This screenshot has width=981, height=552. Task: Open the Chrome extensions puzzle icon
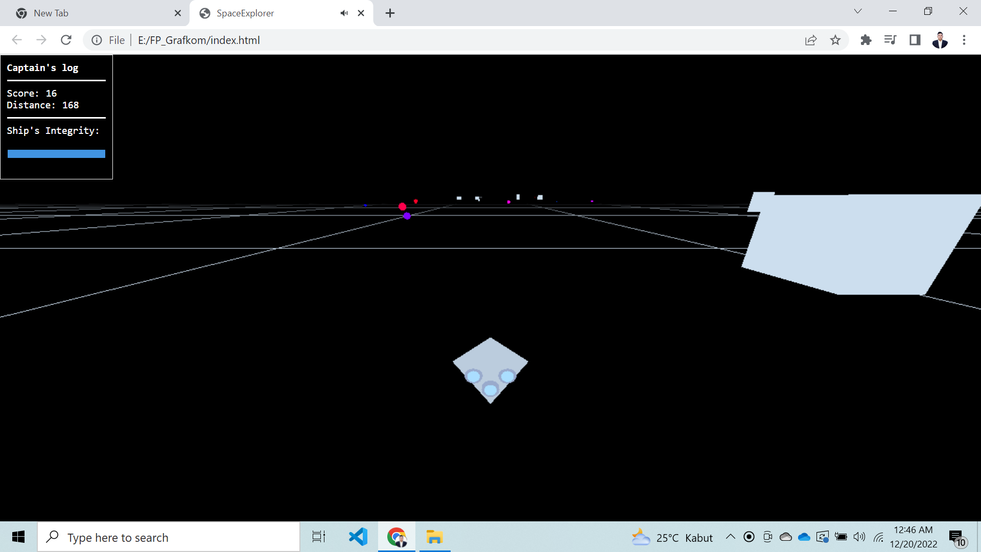coord(866,40)
